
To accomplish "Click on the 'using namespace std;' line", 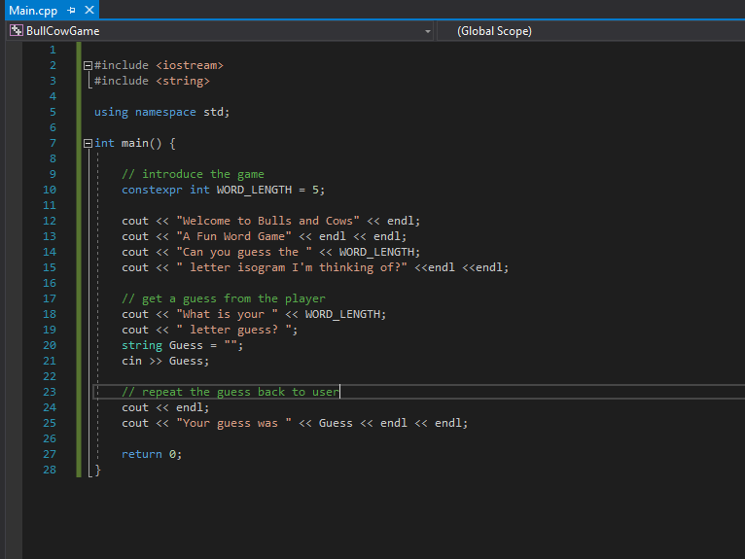I will tap(161, 113).
